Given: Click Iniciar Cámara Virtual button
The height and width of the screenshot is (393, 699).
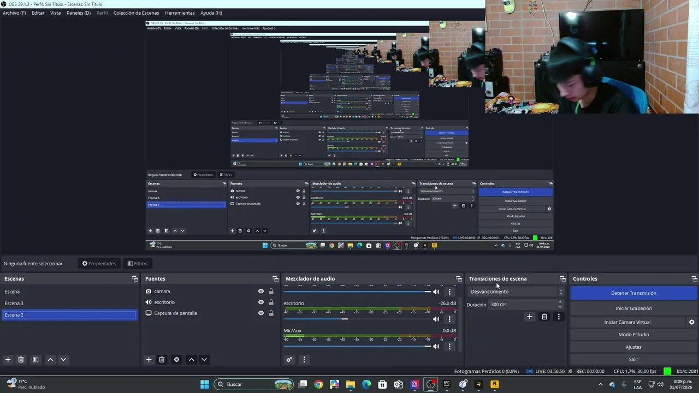Looking at the screenshot, I should click(627, 322).
